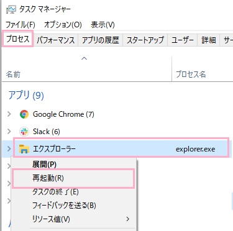Viewport: 233px width, 231px height.
Task: Open the 表示(V) menu
Action: point(103,25)
